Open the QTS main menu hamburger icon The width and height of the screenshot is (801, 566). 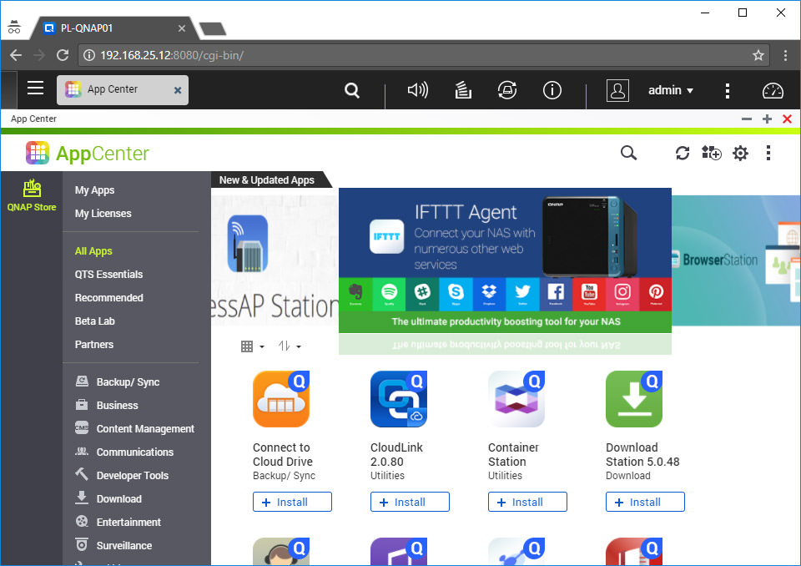click(35, 88)
